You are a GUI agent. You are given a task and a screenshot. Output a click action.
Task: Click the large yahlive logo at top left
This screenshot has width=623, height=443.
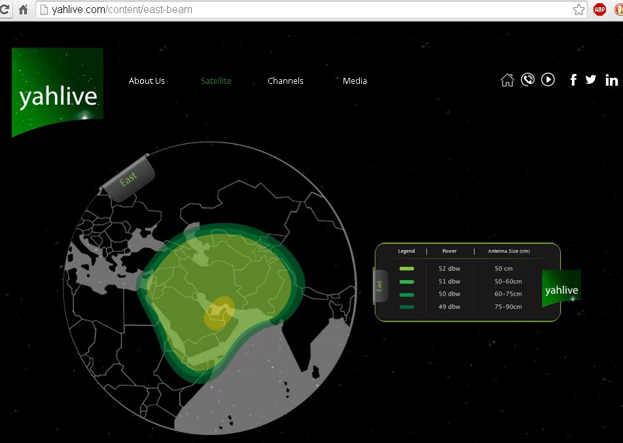(x=58, y=92)
